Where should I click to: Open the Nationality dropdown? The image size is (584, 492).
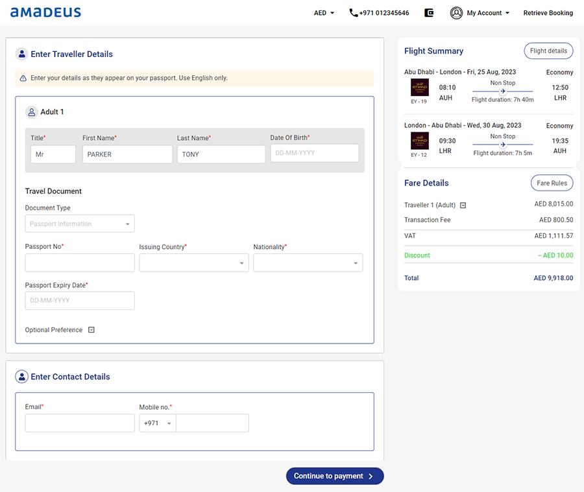tap(308, 263)
